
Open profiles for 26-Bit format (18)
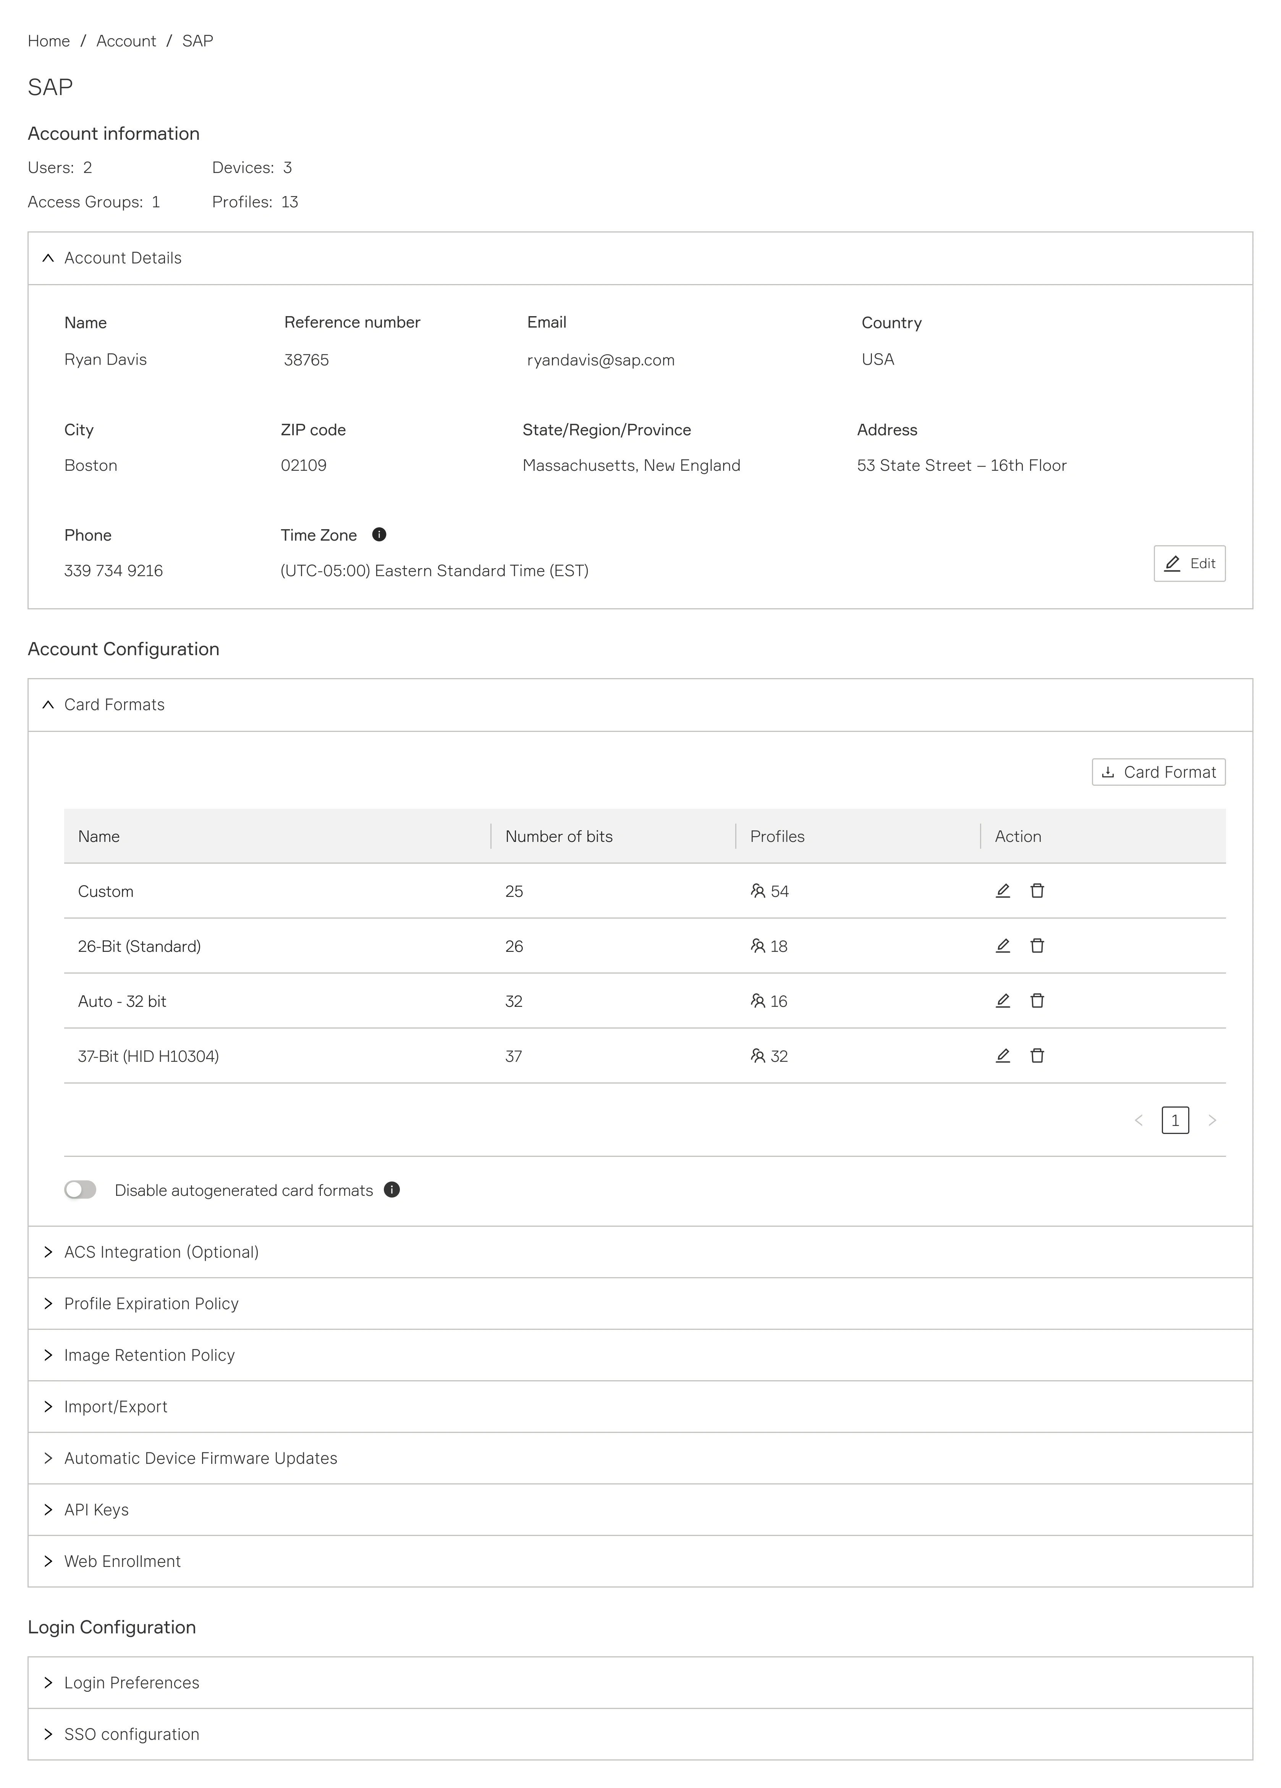pos(769,946)
